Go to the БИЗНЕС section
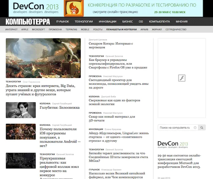The width and height of the screenshot is (213, 179). point(128,21)
